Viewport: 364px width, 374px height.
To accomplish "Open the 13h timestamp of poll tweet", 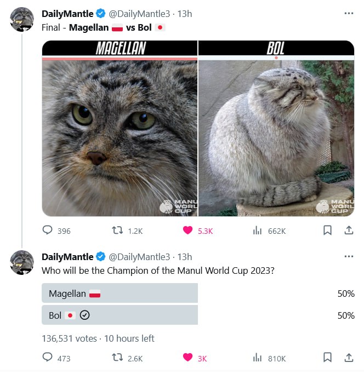I will [185, 257].
